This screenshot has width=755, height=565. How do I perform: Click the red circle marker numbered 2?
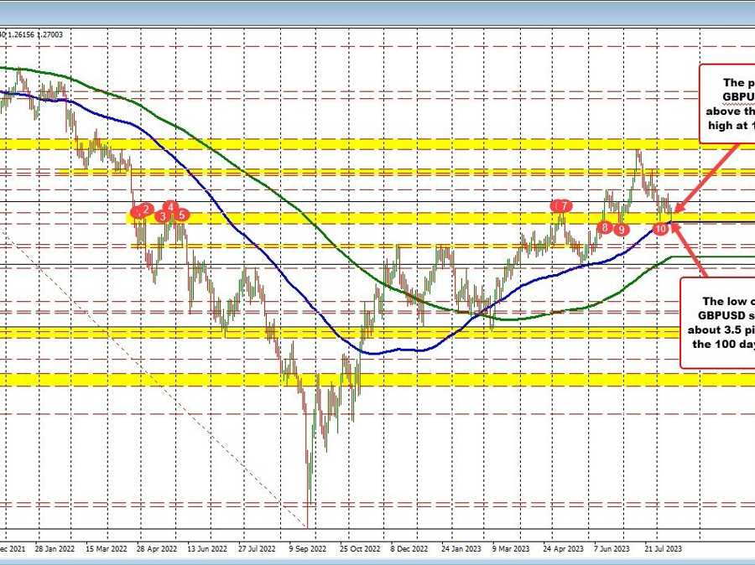146,209
